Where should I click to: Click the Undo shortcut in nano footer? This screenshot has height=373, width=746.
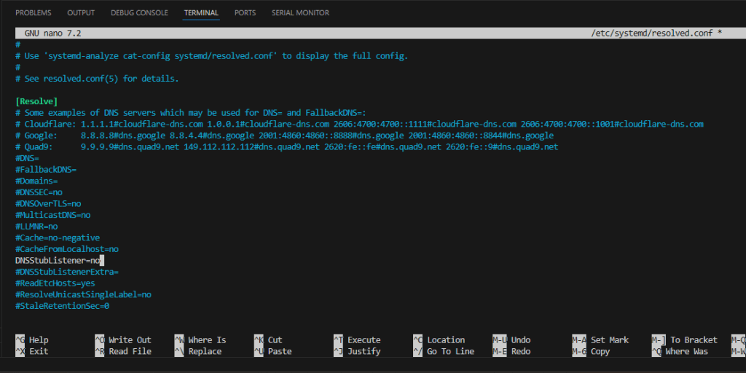point(520,340)
